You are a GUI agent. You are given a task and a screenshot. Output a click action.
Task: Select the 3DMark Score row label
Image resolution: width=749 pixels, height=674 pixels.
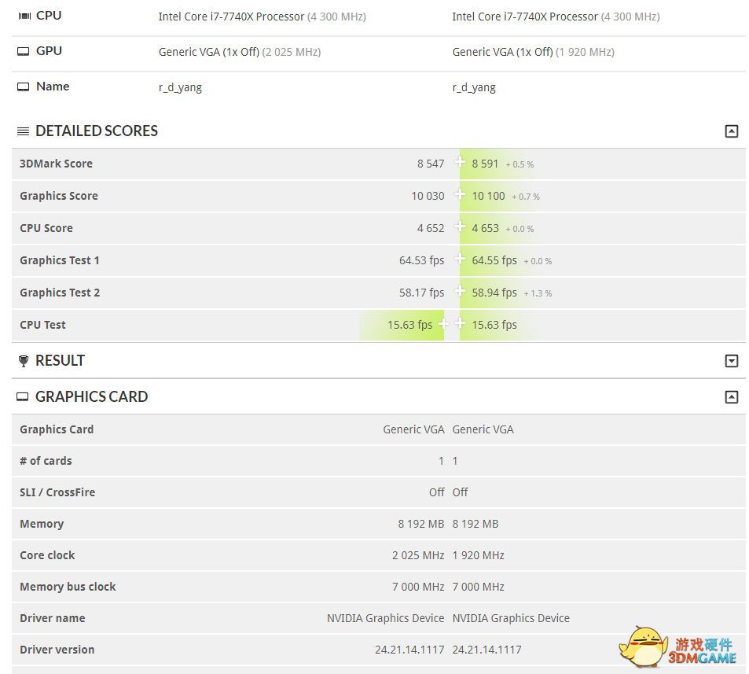(x=56, y=164)
